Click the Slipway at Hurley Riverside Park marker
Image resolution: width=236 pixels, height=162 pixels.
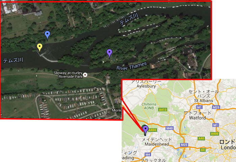[85, 75]
